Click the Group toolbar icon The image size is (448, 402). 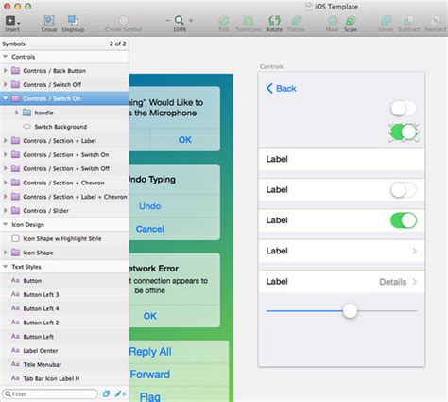[49, 21]
